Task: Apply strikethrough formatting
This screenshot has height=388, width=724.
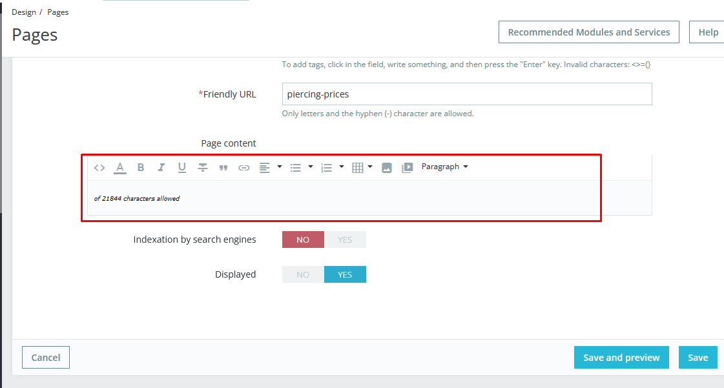Action: [x=202, y=167]
